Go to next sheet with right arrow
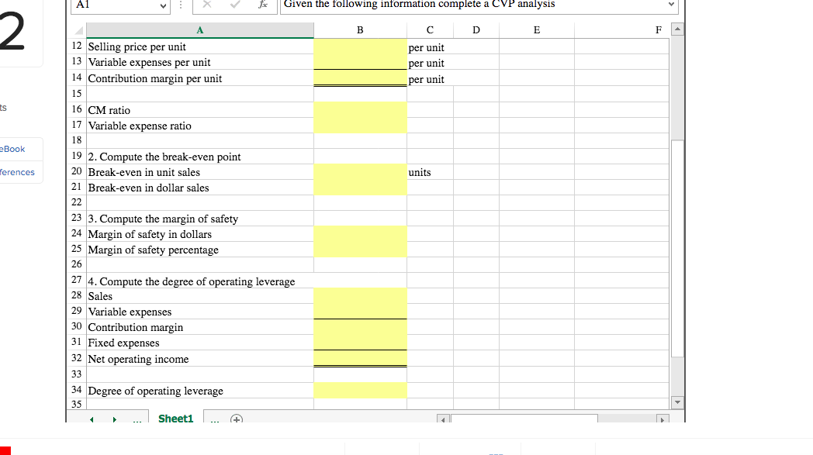This screenshot has height=455, width=813. point(115,419)
